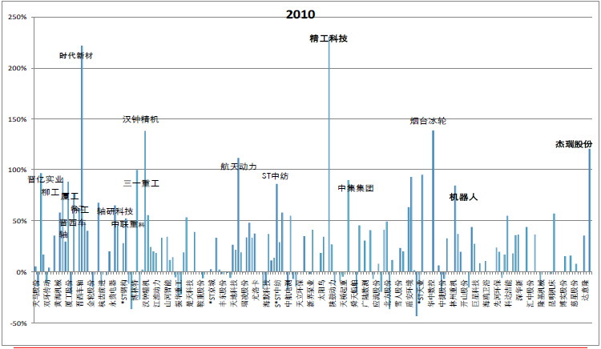Image resolution: width=601 pixels, height=349 pixels.
Task: Select the 150% y-axis label
Action: [x=18, y=119]
